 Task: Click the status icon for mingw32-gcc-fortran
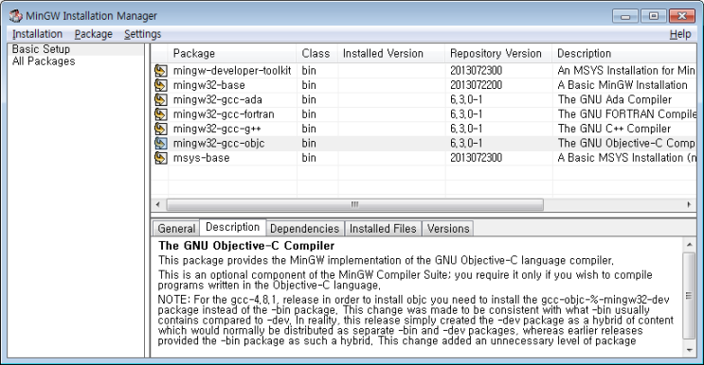(161, 114)
